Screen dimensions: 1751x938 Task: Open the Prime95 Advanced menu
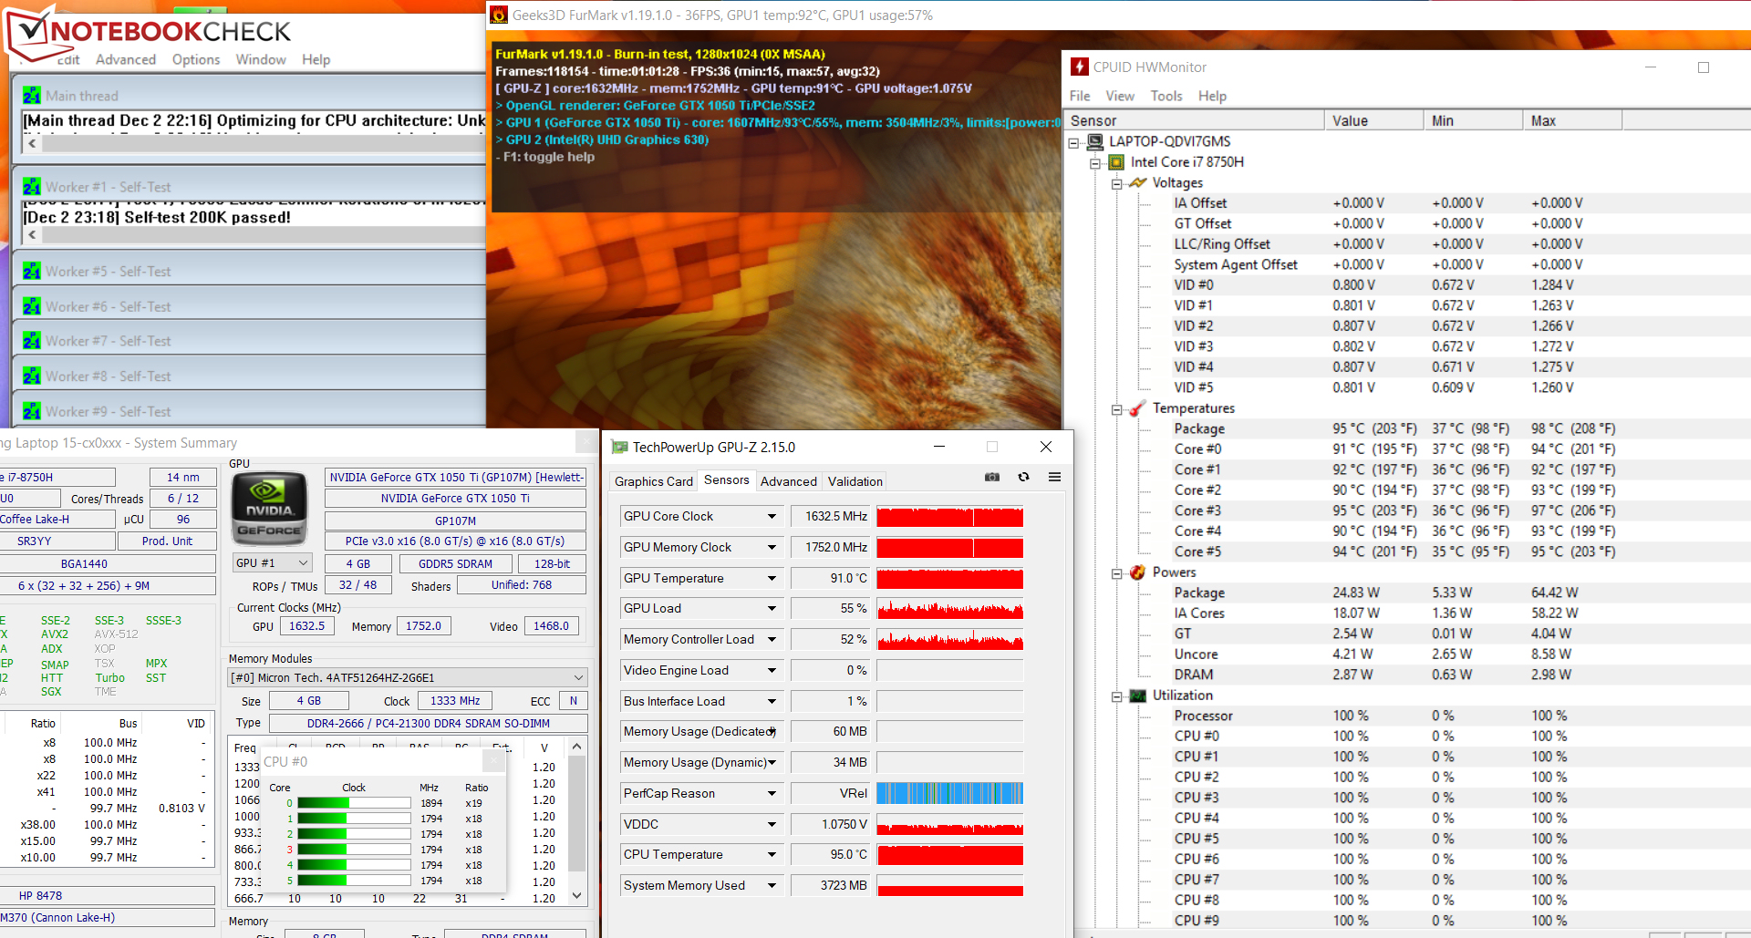[x=126, y=59]
